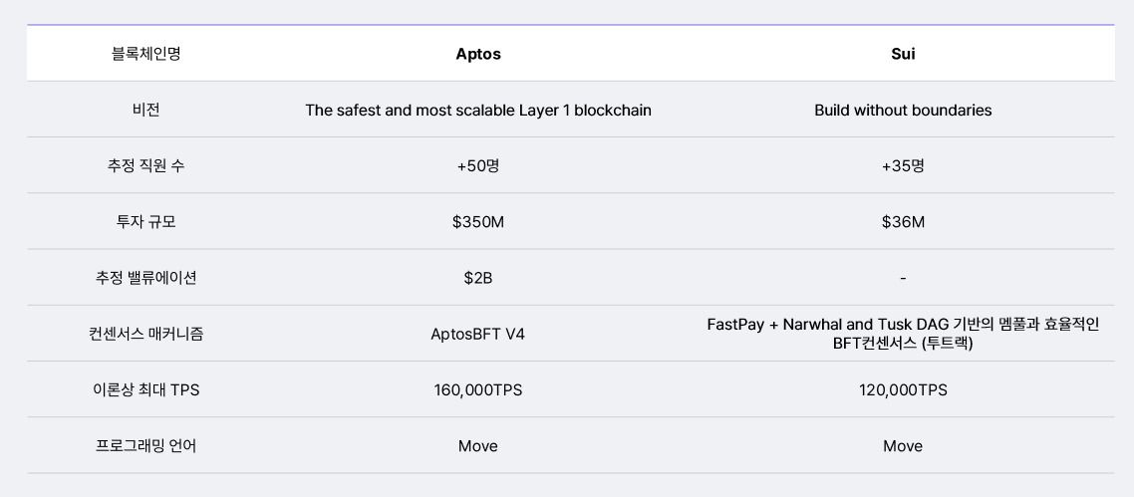Select the AptosBFT V4 cell
Image resolution: width=1134 pixels, height=497 pixels.
[x=478, y=334]
